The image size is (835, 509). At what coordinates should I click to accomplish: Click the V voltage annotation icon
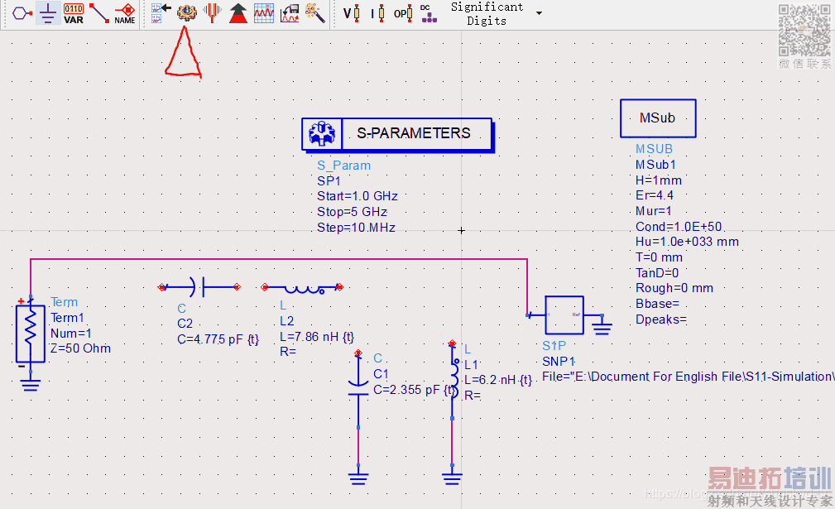(352, 13)
